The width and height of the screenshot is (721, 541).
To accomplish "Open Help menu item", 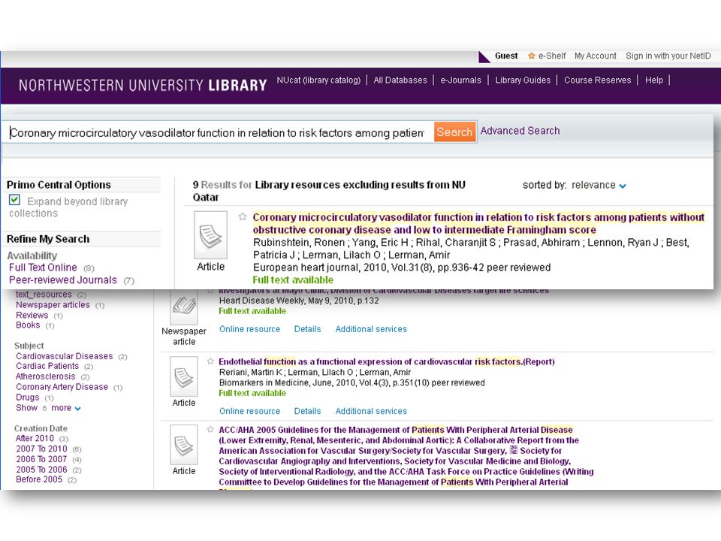I will pos(654,80).
